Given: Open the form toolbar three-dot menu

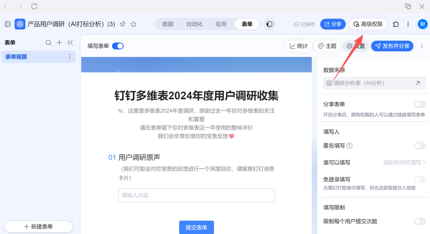Looking at the screenshot, I should 422,46.
